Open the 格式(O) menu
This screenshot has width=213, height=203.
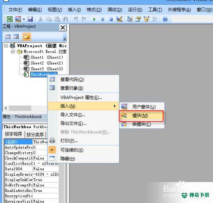(94, 10)
